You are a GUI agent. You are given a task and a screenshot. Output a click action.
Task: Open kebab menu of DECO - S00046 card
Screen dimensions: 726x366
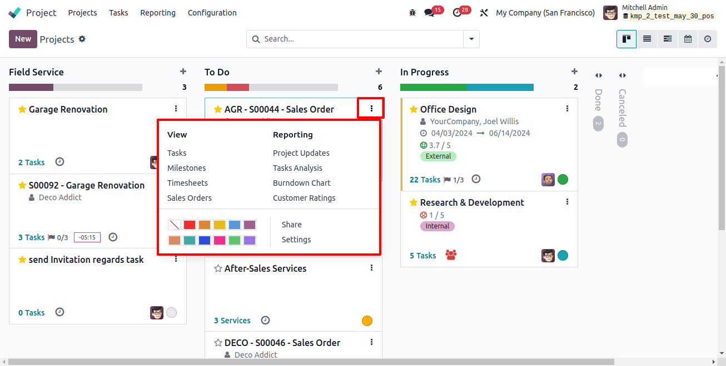[371, 342]
